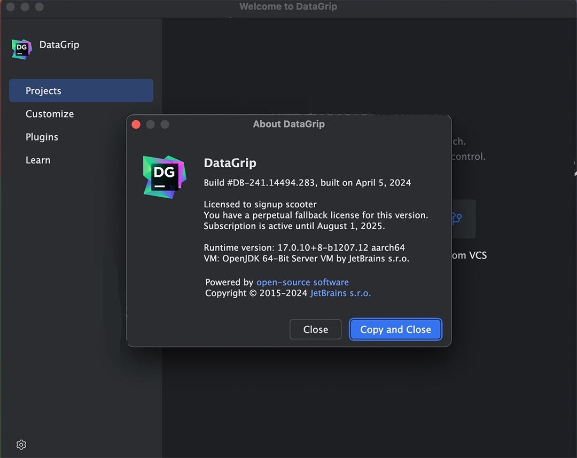The width and height of the screenshot is (577, 458).
Task: Open the settings gear in the welcome sidebar
Action: (x=21, y=445)
